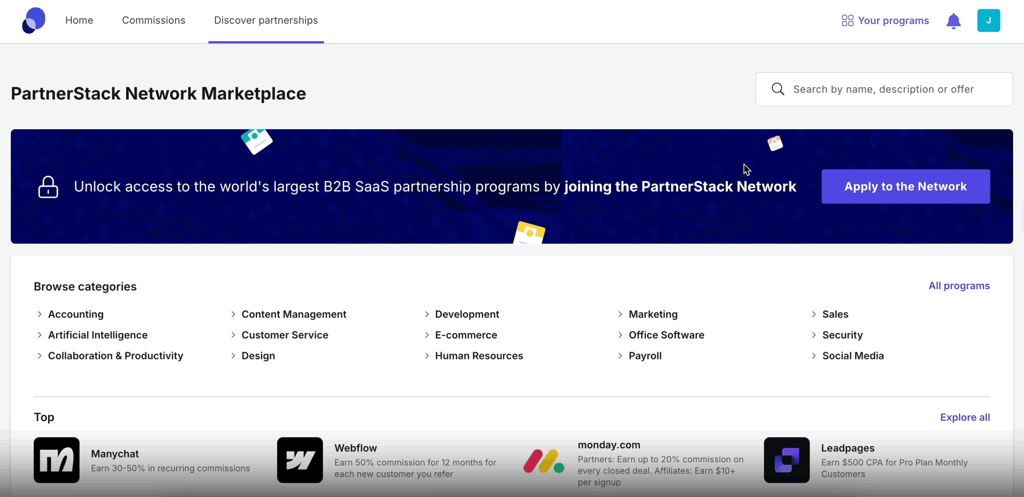The image size is (1024, 497).
Task: Click 'PartnerStack Network Marketplace' heading
Action: point(158,94)
